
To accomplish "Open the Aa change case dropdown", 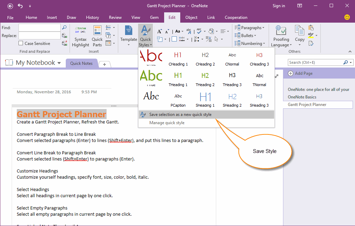I will point(179,31).
